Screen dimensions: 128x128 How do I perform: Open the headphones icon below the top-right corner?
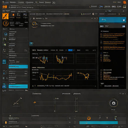(x=124, y=7)
